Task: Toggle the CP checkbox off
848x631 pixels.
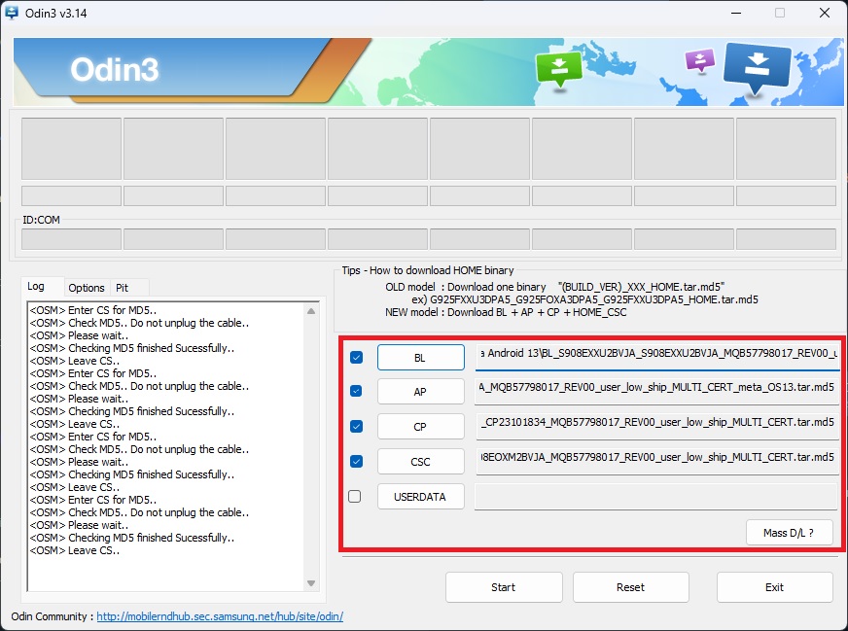Action: pyautogui.click(x=356, y=427)
